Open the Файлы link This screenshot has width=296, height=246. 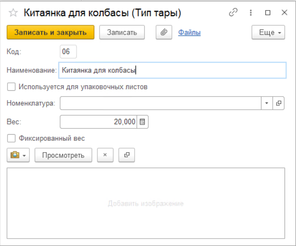(189, 32)
